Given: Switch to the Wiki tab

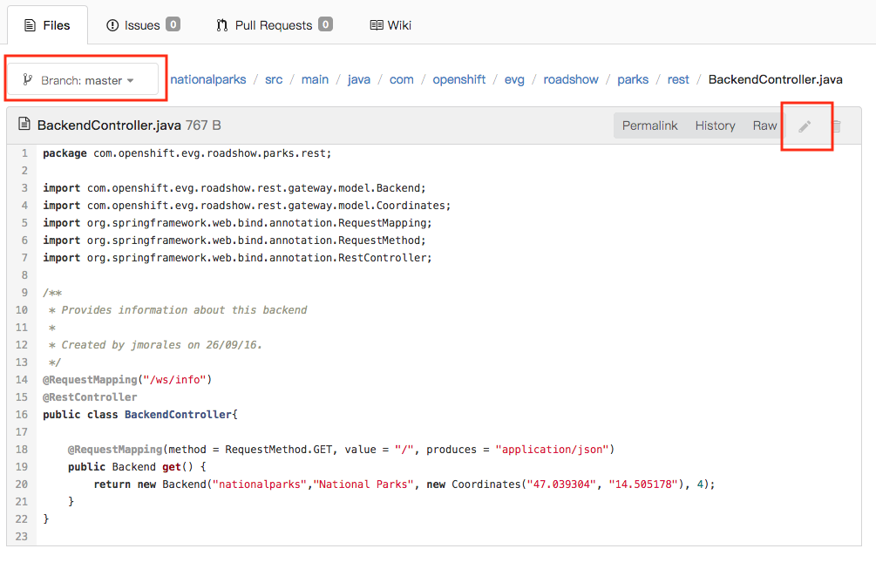Looking at the screenshot, I should [390, 24].
